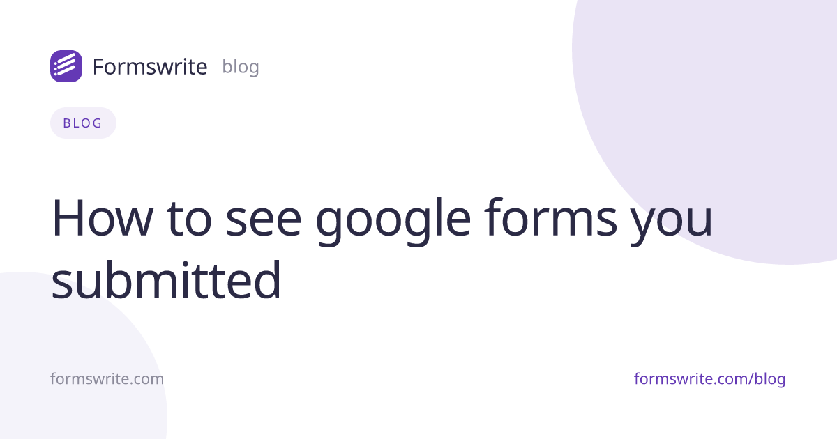837x439 pixels.
Task: Click the white stripes inside the logo
Action: pyautogui.click(x=66, y=66)
